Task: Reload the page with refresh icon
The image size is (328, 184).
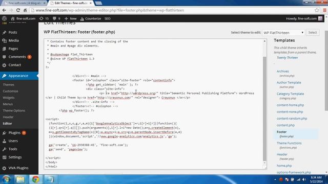Action: coord(18,10)
